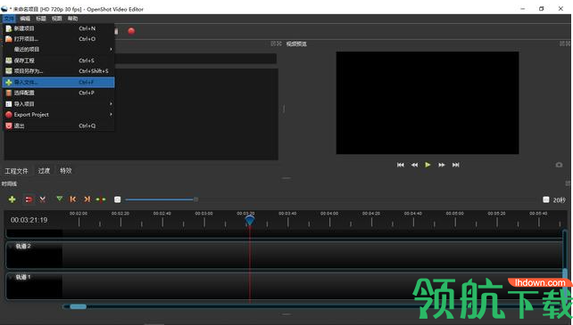Add a marker with the green triangle icon

point(60,199)
